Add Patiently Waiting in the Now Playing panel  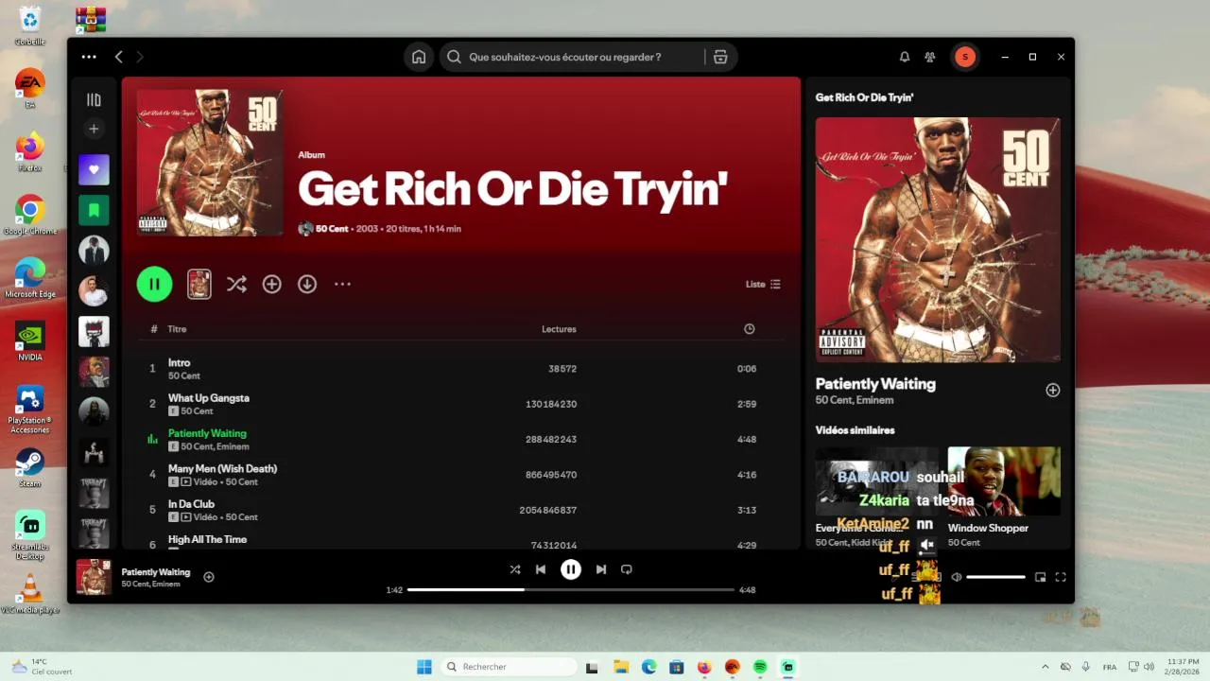(x=1053, y=391)
